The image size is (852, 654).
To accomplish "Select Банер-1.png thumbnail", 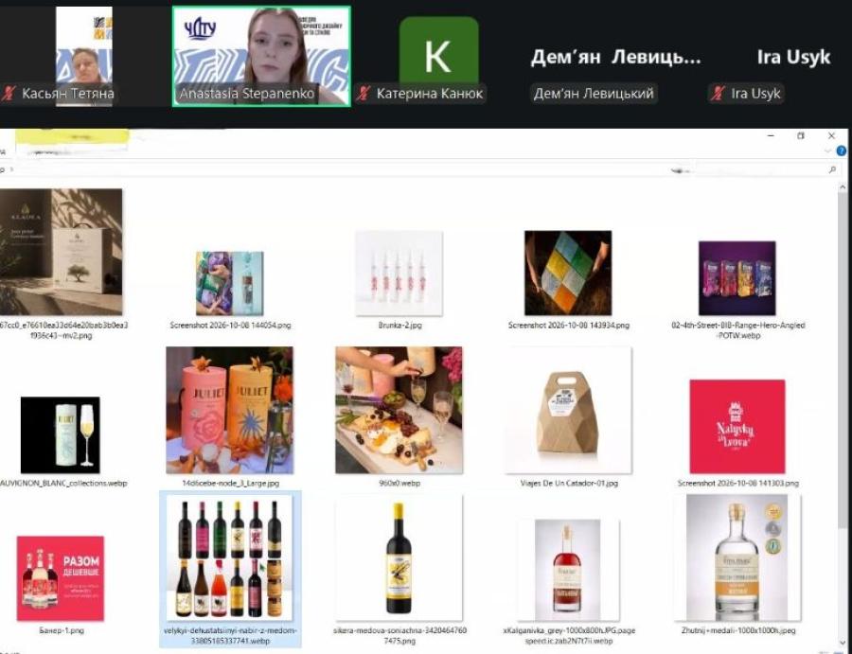I will (x=61, y=578).
